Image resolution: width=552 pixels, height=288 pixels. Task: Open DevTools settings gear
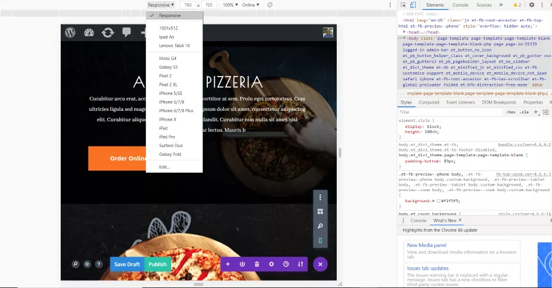(532, 5)
